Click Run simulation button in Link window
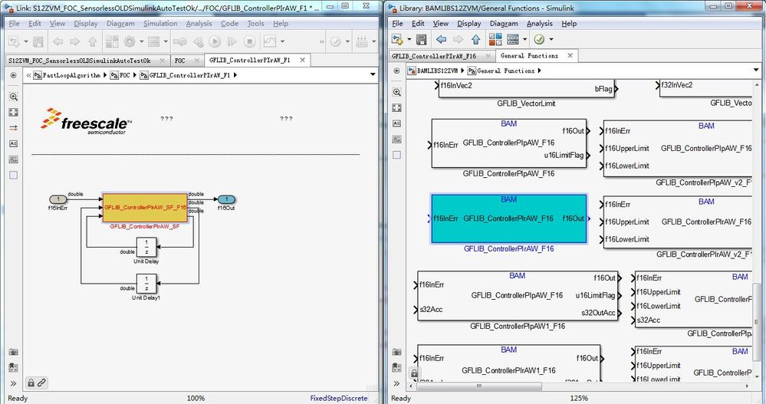This screenshot has width=766, height=404. click(215, 42)
